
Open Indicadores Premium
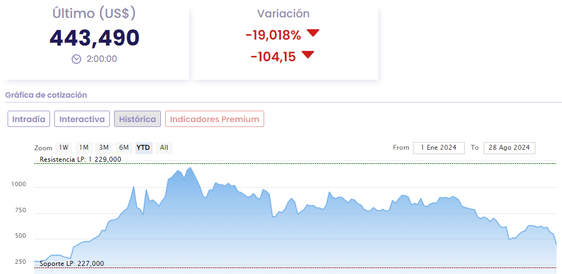click(215, 119)
